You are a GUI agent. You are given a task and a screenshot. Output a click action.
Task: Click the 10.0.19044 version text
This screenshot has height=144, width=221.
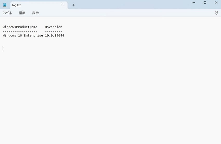(x=54, y=35)
